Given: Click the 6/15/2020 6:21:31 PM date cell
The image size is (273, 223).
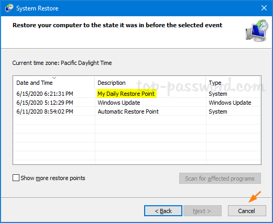Looking at the screenshot, I should tap(45, 94).
